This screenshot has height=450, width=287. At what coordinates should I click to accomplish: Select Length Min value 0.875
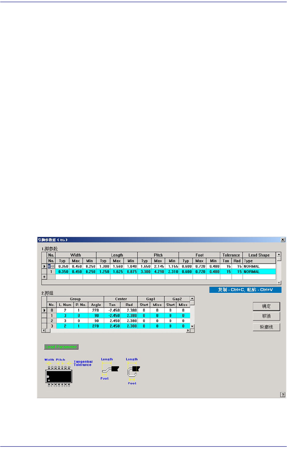[x=131, y=271]
